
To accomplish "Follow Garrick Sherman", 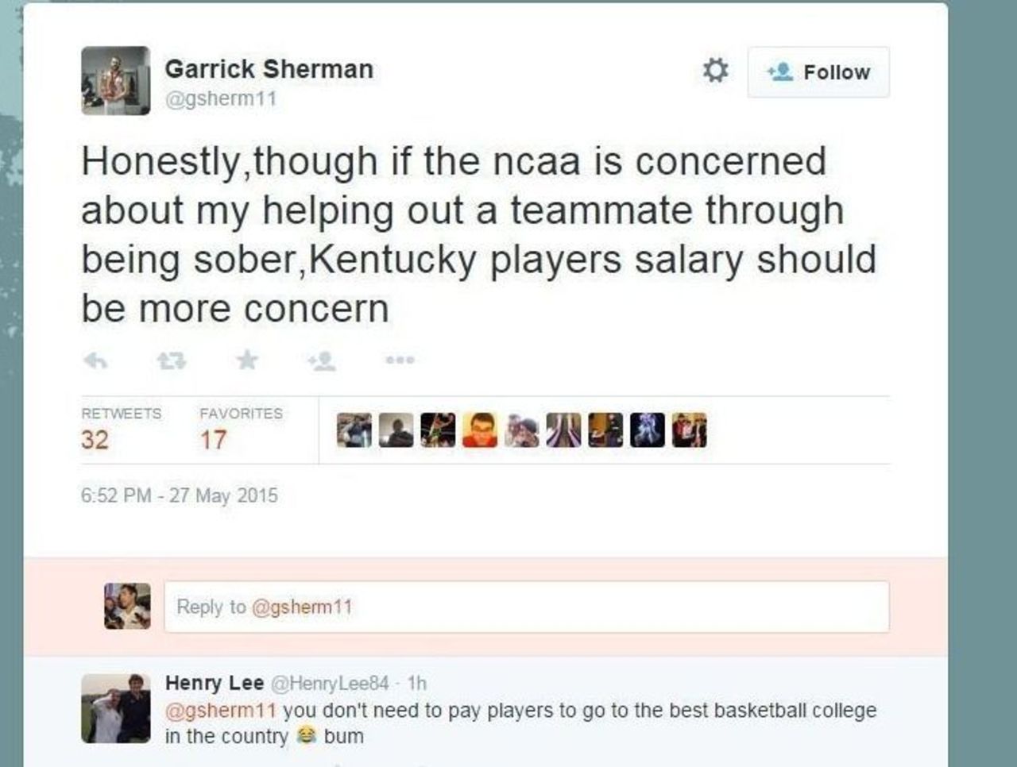I will coord(818,72).
